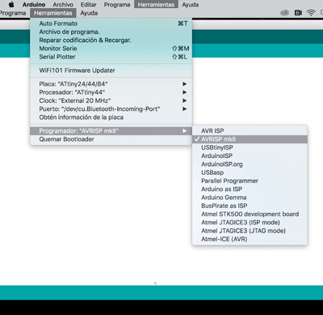This screenshot has width=323, height=315.
Task: Select Arduino as ISP programmer
Action: (x=250, y=189)
